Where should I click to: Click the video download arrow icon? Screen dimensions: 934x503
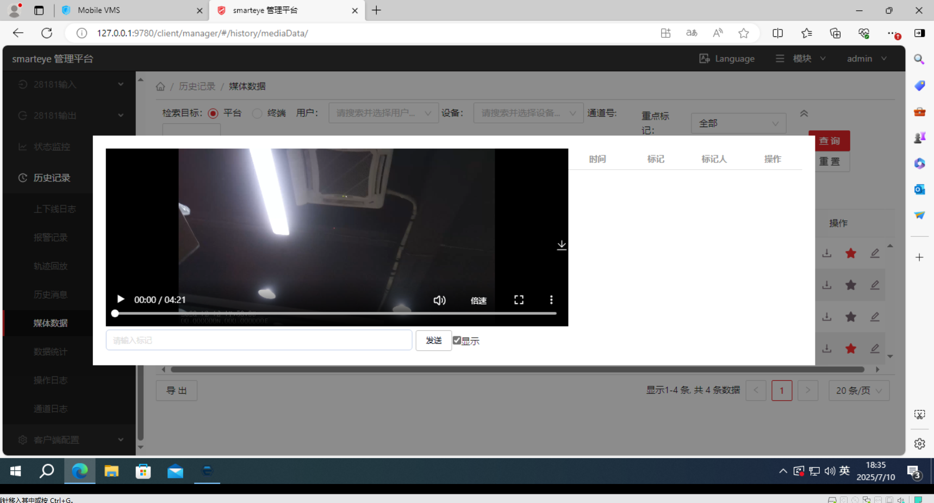pos(562,246)
